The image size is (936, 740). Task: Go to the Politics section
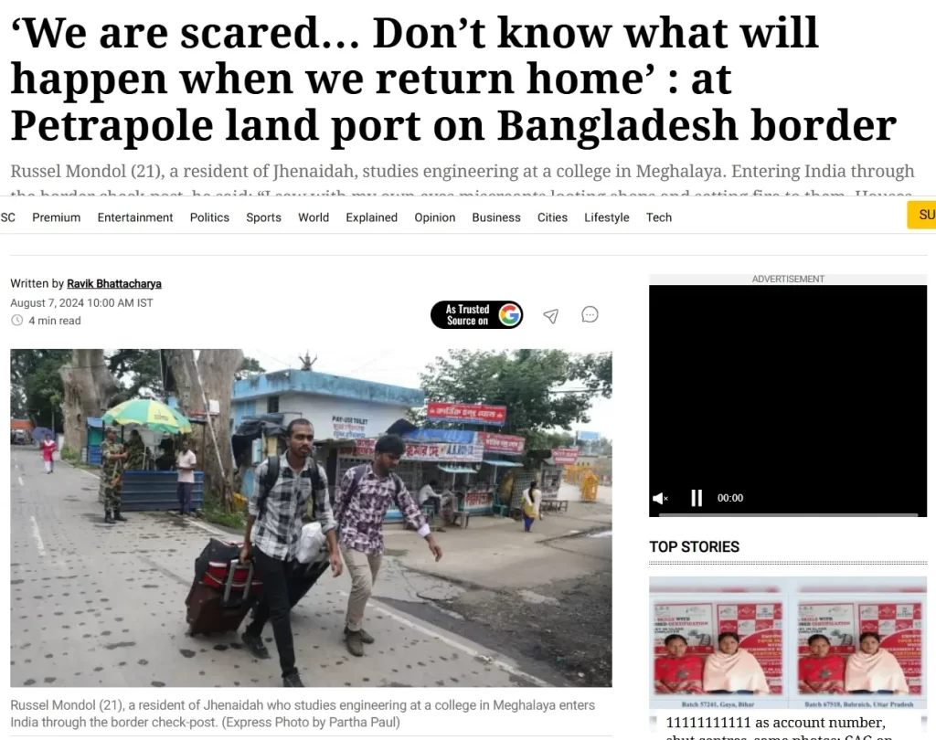[x=209, y=217]
